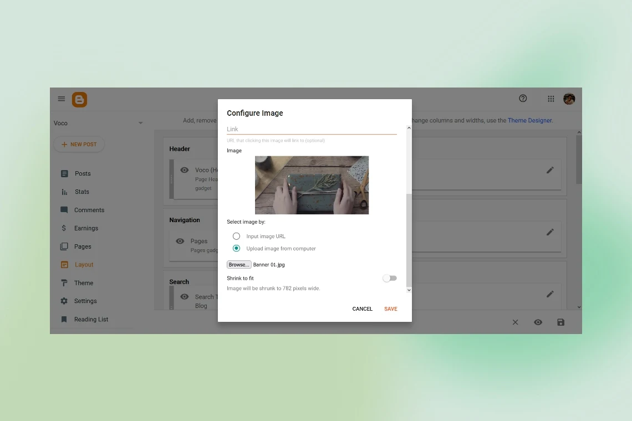Click the orange Layout icon
The height and width of the screenshot is (421, 632).
[64, 265]
